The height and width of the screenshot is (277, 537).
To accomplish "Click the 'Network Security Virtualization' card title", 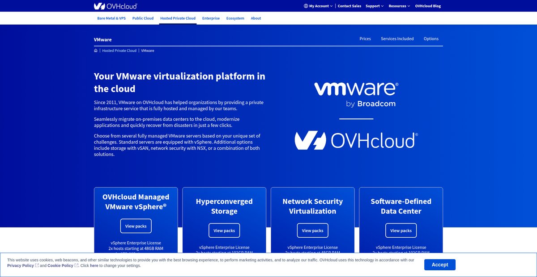I will tap(313, 206).
